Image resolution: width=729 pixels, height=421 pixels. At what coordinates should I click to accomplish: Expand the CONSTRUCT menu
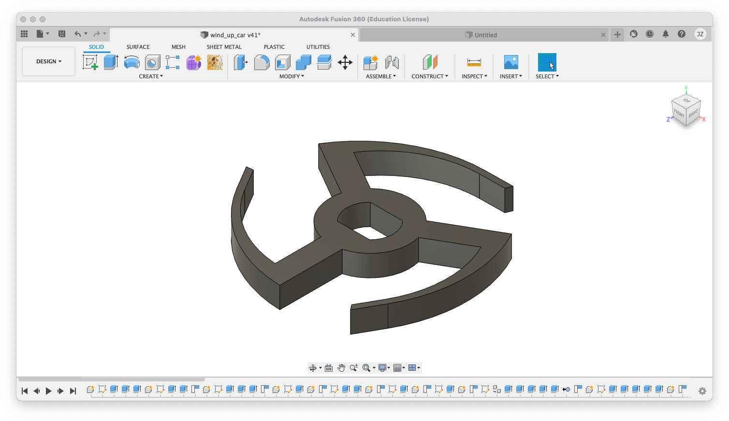pos(430,76)
